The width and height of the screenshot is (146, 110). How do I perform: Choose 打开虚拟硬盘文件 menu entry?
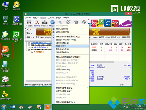[x=70, y=91]
